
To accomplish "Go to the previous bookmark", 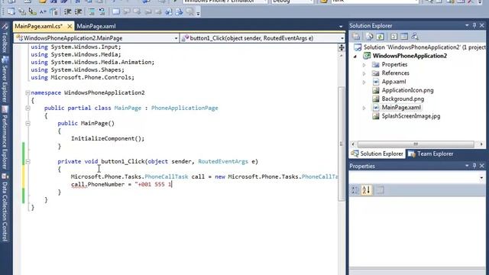I will 127,12.
